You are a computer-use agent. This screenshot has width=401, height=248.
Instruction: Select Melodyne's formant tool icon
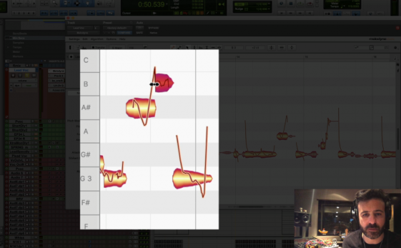[200, 47]
